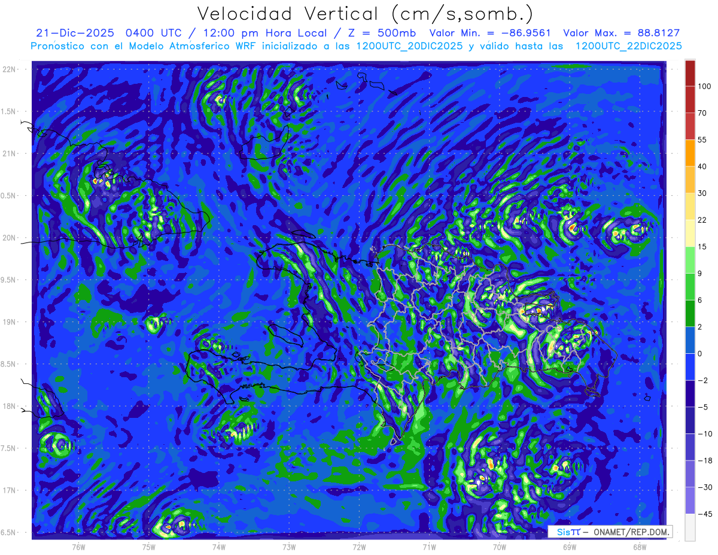Image resolution: width=718 pixels, height=555 pixels.
Task: Click the "Valor Min. = -86.9561" text
Action: (489, 33)
